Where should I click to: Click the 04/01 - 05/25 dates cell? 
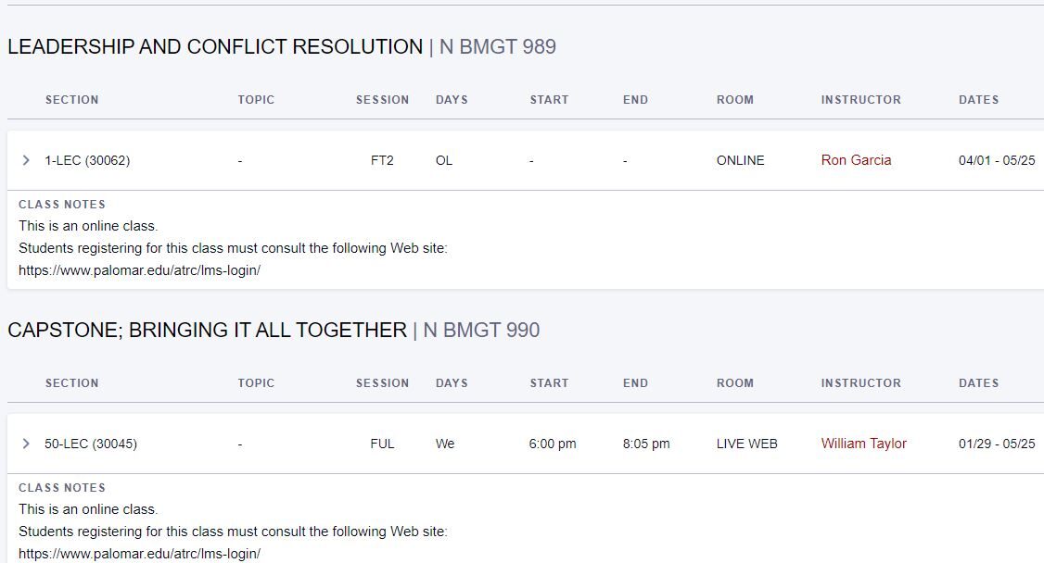pos(997,160)
